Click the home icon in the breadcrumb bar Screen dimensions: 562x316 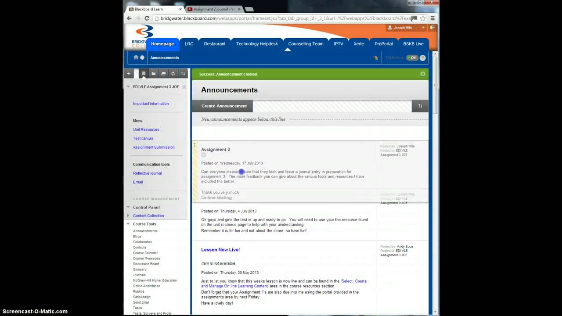[136, 57]
